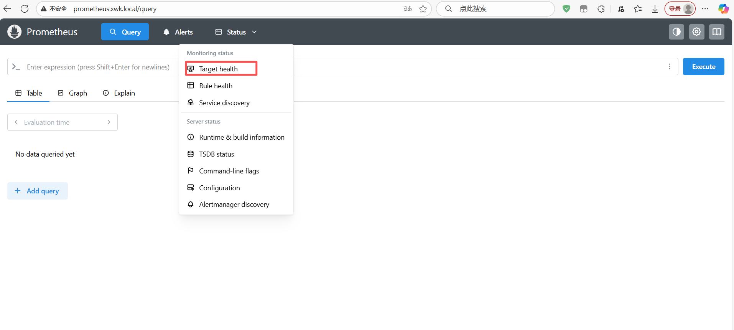Open browser more options ellipsis
734x330 pixels.
coord(705,8)
